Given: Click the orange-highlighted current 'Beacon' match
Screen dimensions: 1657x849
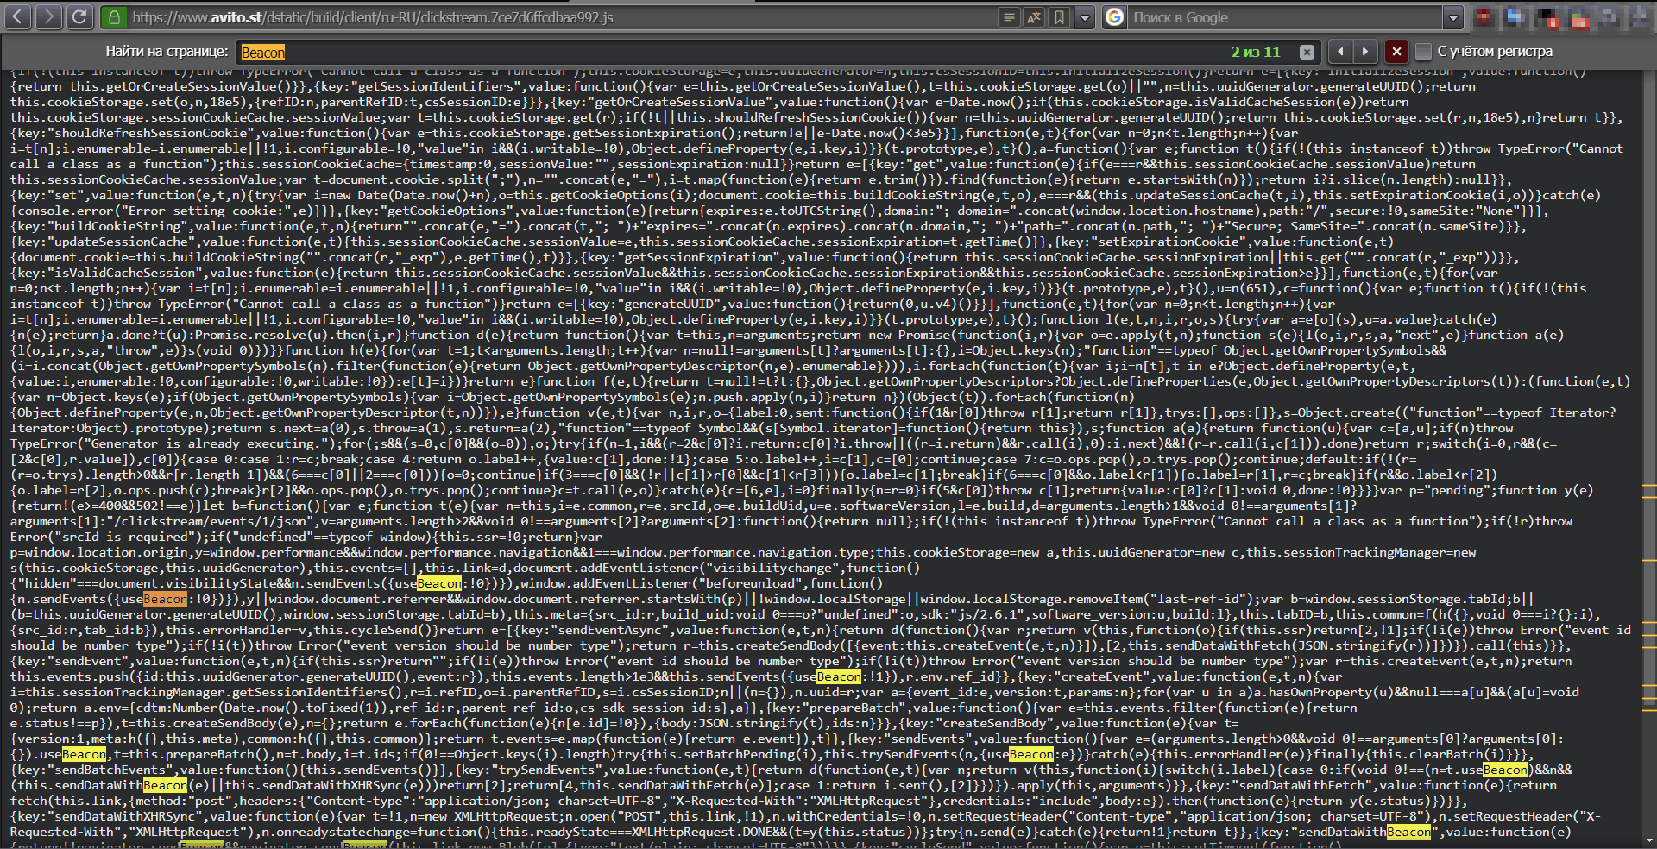Looking at the screenshot, I should coord(165,599).
